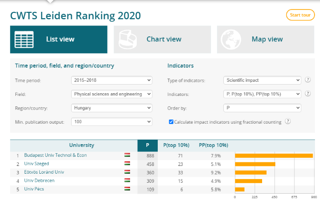The width and height of the screenshot is (320, 205).
Task: Click Hungary flag in Univ Szeged row
Action: (127, 163)
